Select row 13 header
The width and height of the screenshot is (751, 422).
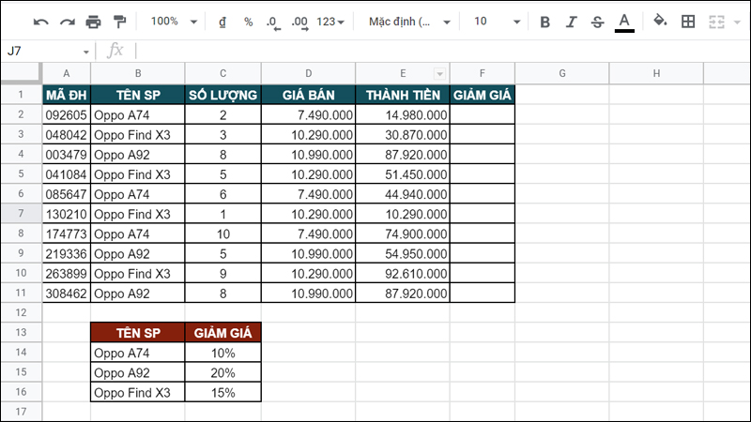(x=20, y=332)
